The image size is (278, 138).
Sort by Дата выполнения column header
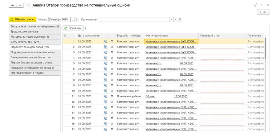tap(89, 36)
